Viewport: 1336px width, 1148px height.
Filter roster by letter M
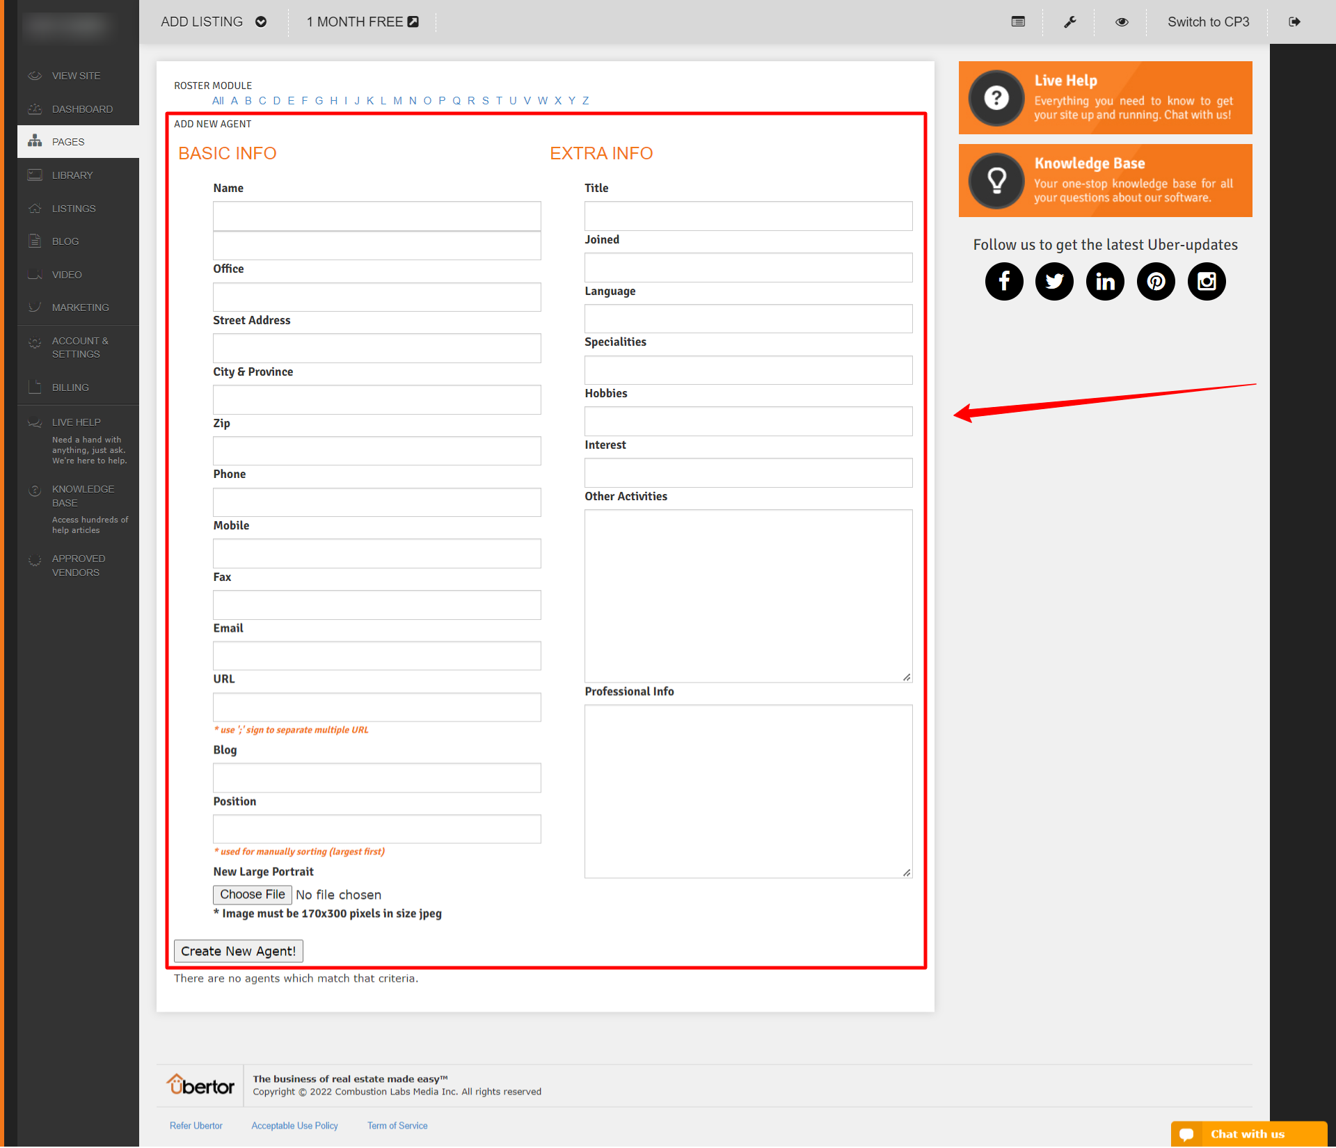[397, 101]
